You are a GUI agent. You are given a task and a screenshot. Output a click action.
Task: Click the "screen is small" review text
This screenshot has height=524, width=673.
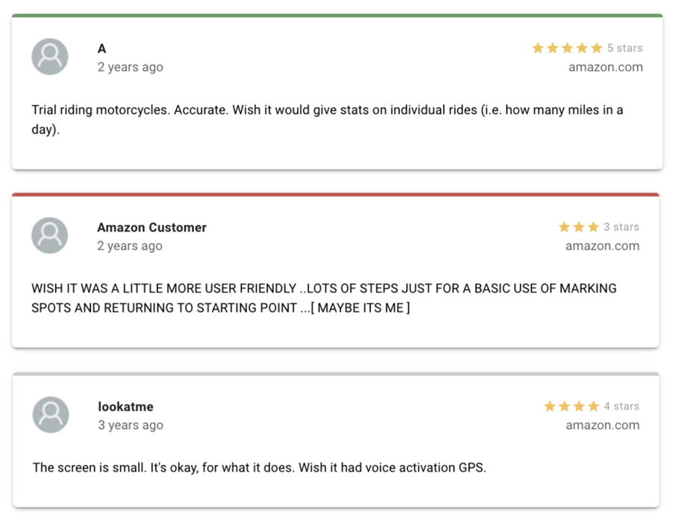[x=259, y=468]
